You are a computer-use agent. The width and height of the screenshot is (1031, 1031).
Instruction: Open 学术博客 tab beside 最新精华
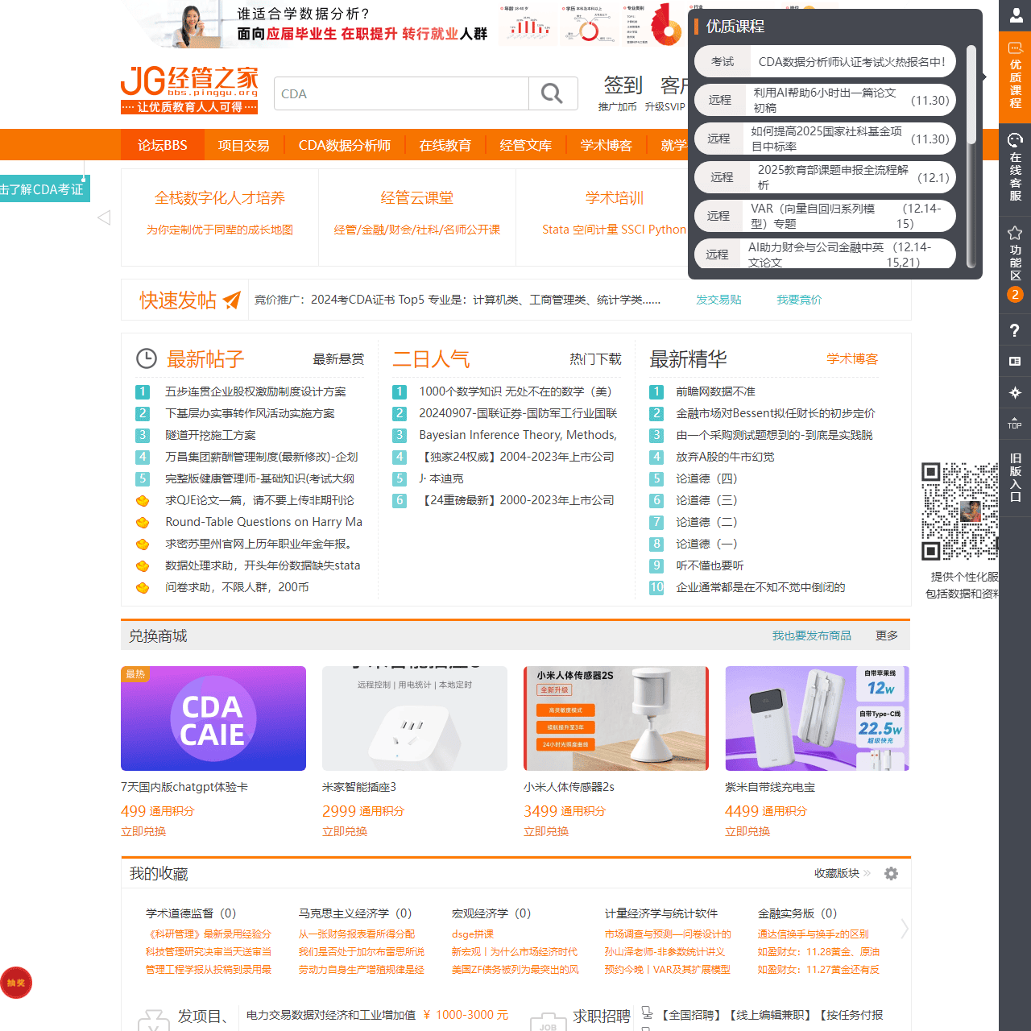(x=852, y=359)
